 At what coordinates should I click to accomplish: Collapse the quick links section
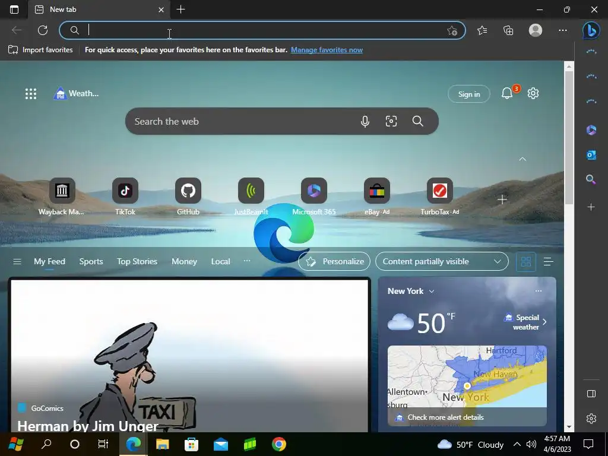coord(522,159)
